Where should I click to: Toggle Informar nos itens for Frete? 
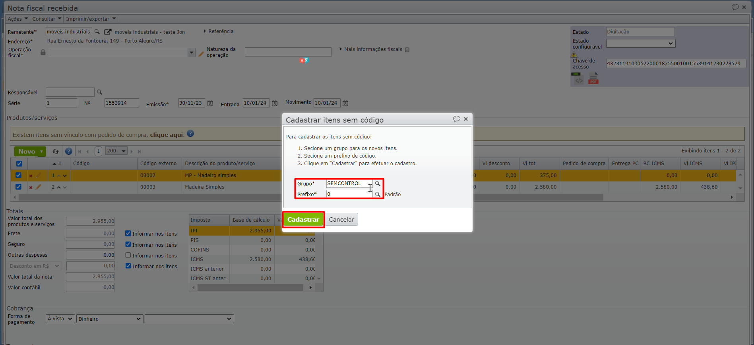pyautogui.click(x=128, y=234)
